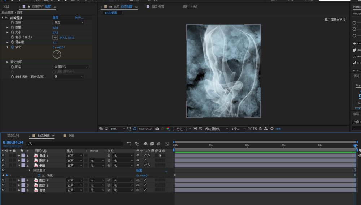361x205 pixels.
Task: Click the 演化 rotation dial
Action: tap(57, 54)
